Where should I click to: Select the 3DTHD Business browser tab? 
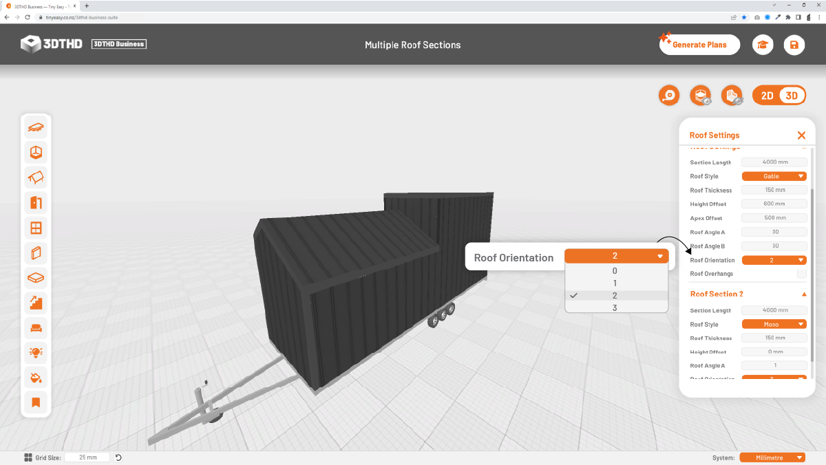41,6
